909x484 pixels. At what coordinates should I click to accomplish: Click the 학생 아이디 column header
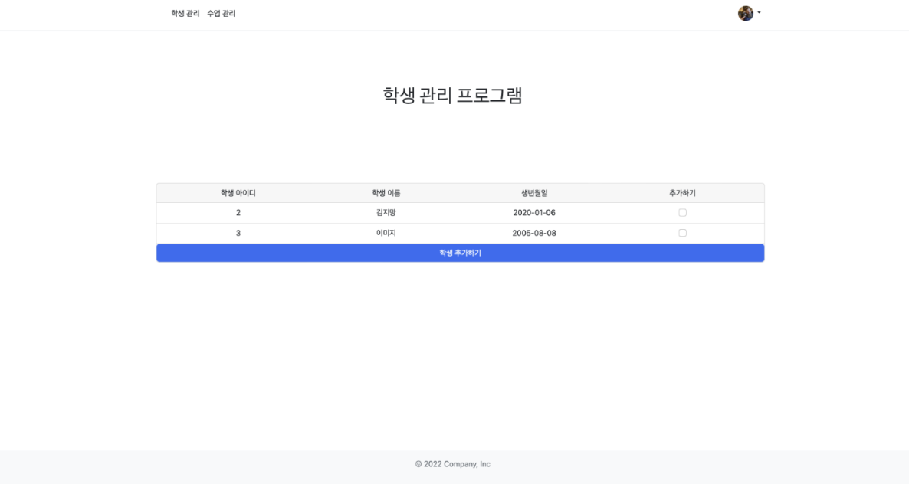click(x=238, y=193)
